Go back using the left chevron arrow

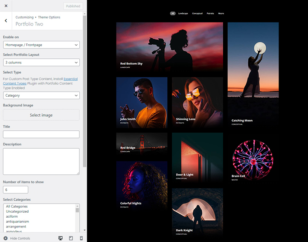tap(6, 20)
